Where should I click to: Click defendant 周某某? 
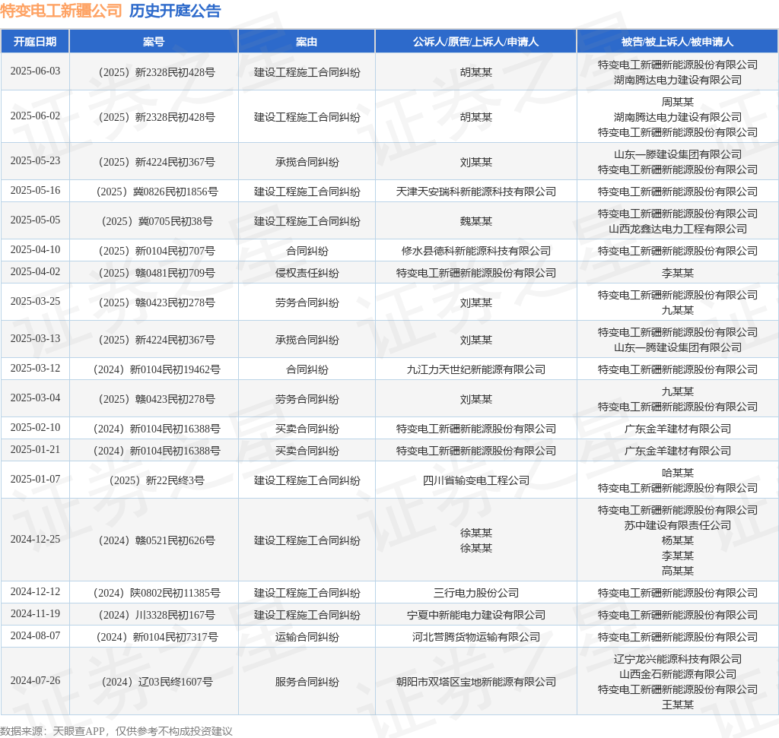(678, 102)
